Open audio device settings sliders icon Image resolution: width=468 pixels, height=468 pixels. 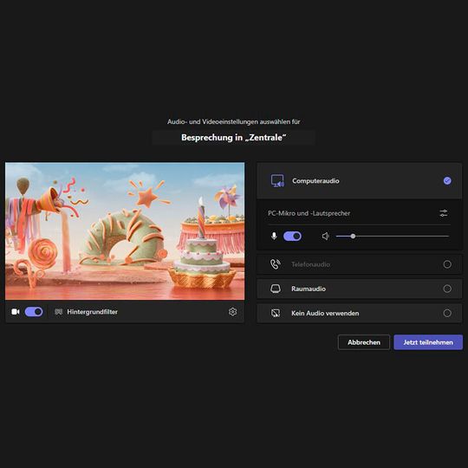click(444, 213)
